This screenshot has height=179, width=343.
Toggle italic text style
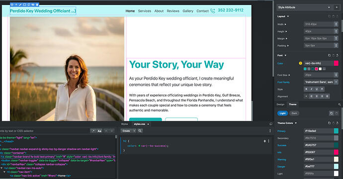[311, 89]
